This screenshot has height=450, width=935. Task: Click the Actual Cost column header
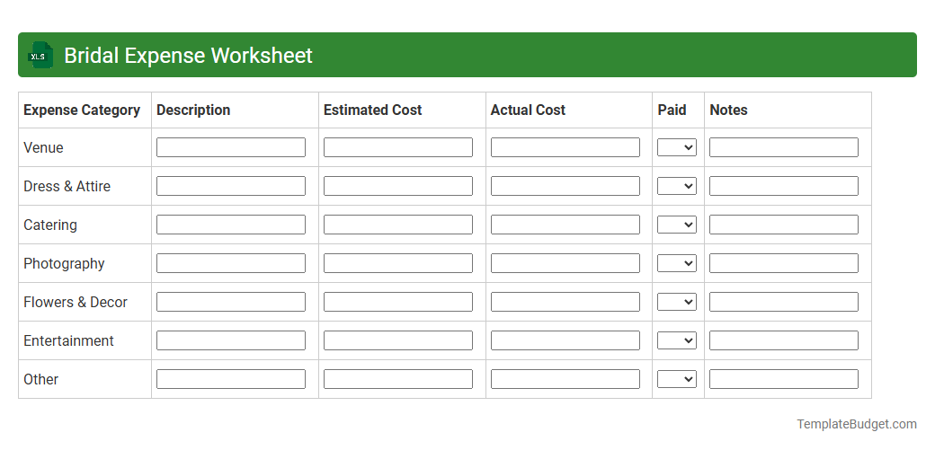(x=528, y=110)
